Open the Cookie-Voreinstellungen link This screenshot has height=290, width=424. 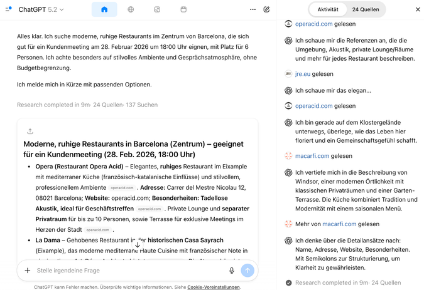pos(214,287)
